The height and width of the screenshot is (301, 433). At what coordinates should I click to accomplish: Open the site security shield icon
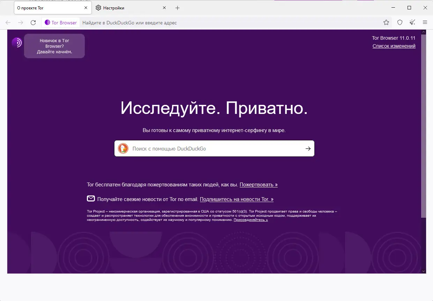pos(400,22)
